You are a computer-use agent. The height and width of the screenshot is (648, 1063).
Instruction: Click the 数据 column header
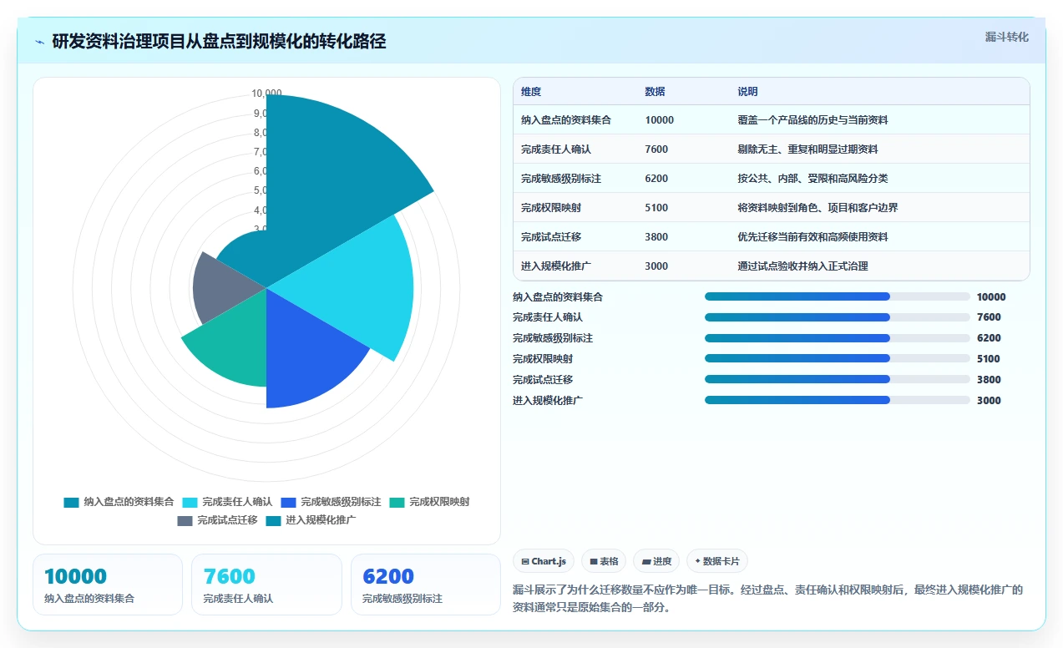[x=655, y=92]
